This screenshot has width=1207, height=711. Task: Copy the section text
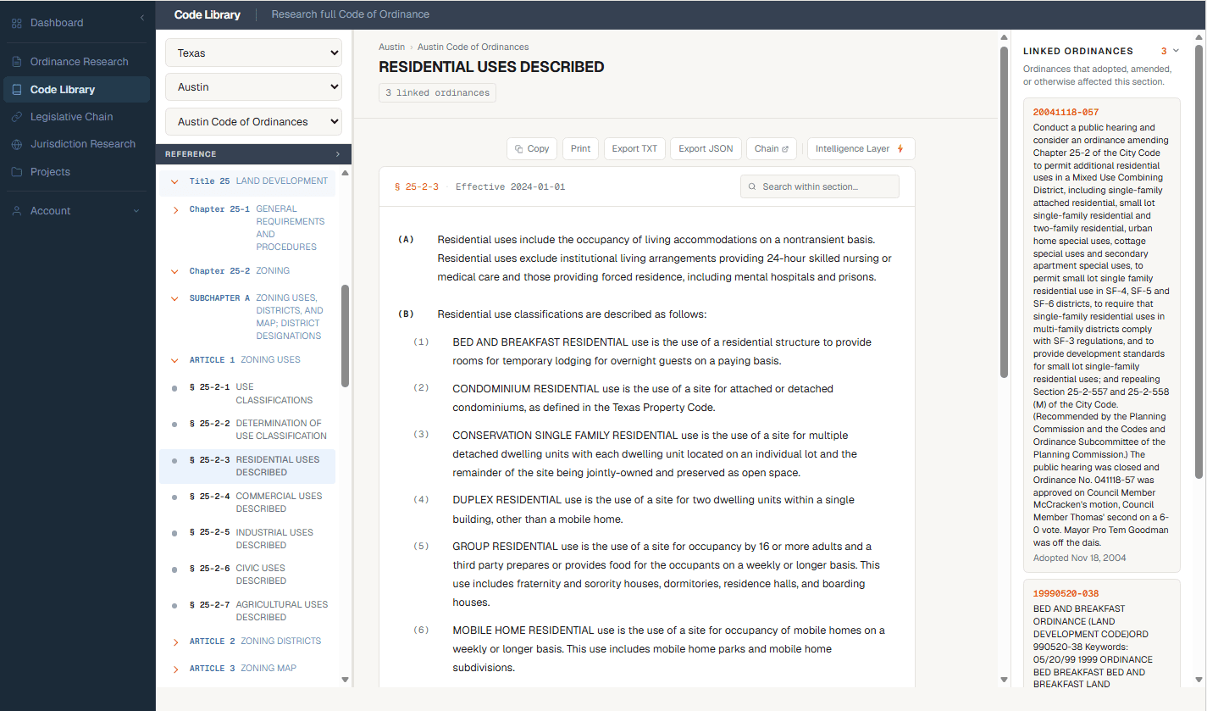click(532, 148)
